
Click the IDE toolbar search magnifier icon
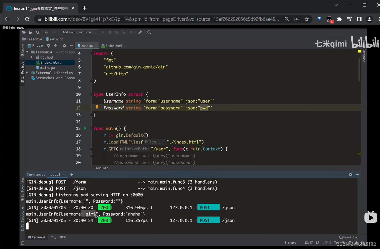[149, 32]
